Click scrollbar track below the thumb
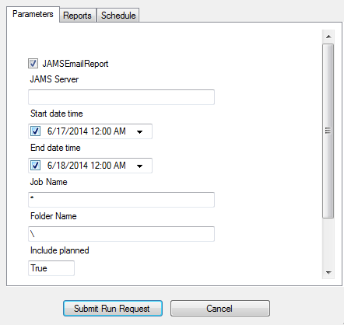Viewport: 344px width, 325px height. click(328, 242)
